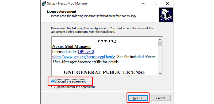Click the license text scrollbar thumb

(x=160, y=44)
